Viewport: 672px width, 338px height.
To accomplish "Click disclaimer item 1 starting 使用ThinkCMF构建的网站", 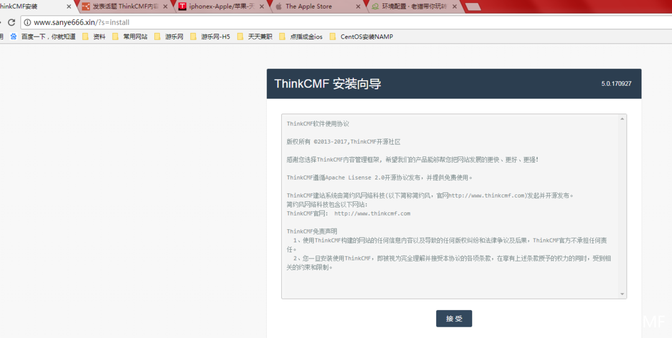I will (447, 245).
